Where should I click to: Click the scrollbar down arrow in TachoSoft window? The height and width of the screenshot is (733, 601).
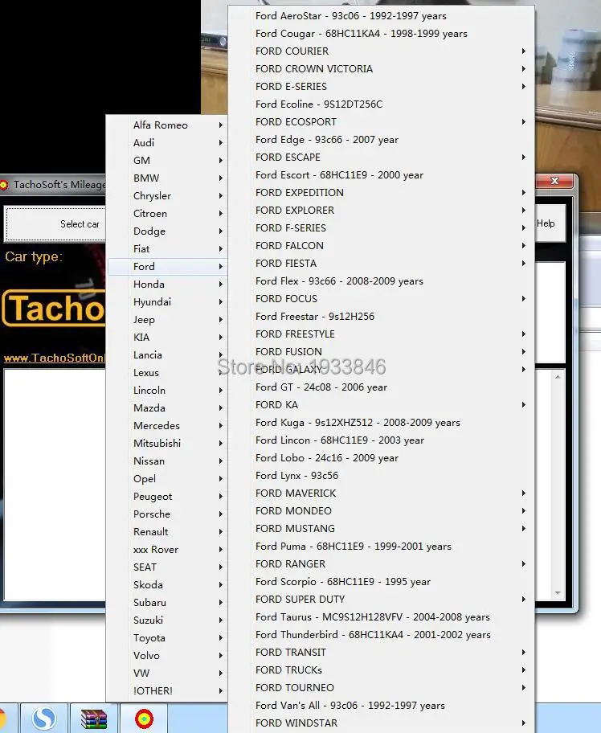click(558, 593)
